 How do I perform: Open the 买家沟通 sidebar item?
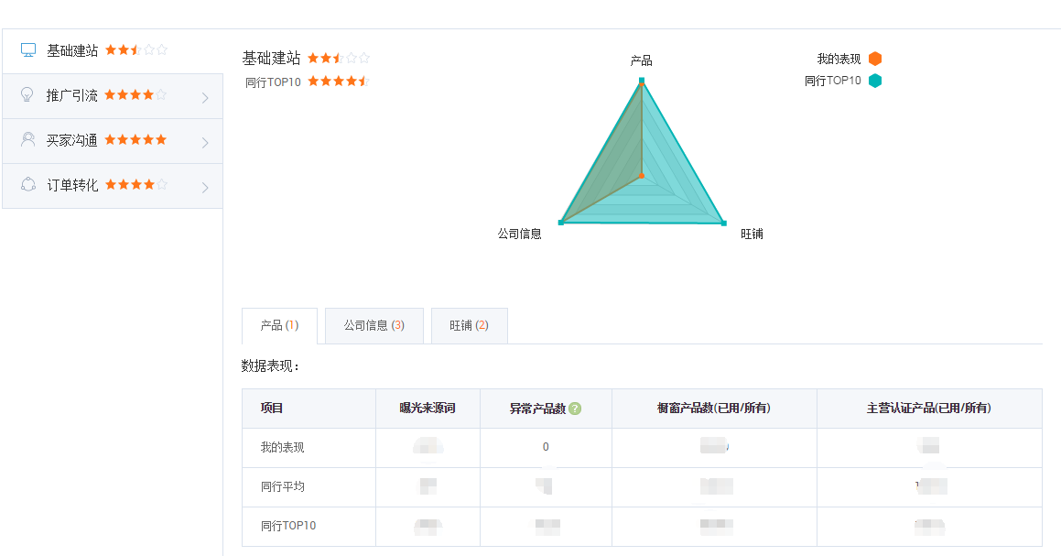tap(113, 141)
